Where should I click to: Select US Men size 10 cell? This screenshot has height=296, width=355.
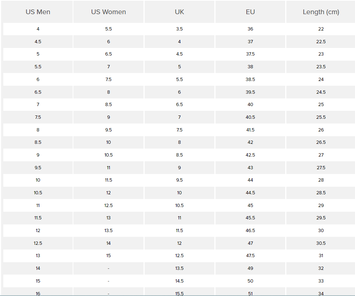coord(38,180)
